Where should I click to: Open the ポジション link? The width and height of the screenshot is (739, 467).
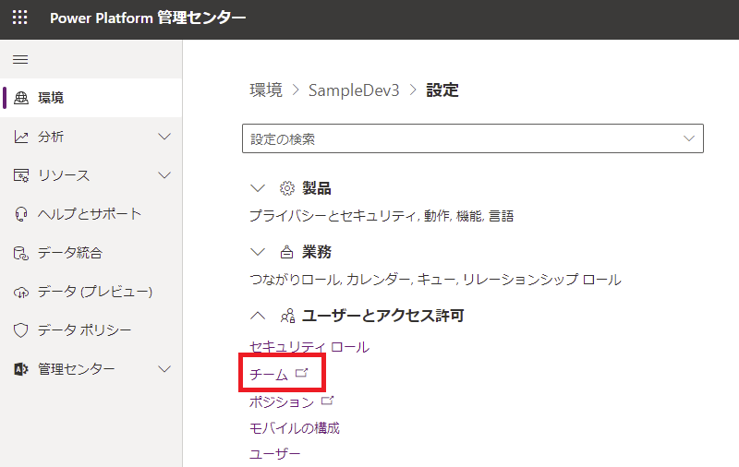pos(282,401)
